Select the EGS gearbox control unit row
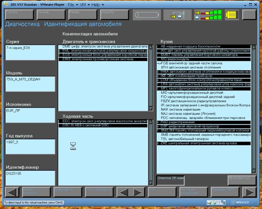The image size is (262, 209). [103, 55]
